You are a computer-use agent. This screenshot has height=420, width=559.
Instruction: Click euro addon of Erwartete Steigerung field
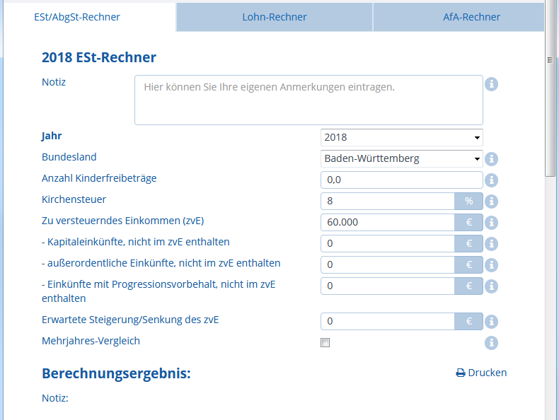469,321
